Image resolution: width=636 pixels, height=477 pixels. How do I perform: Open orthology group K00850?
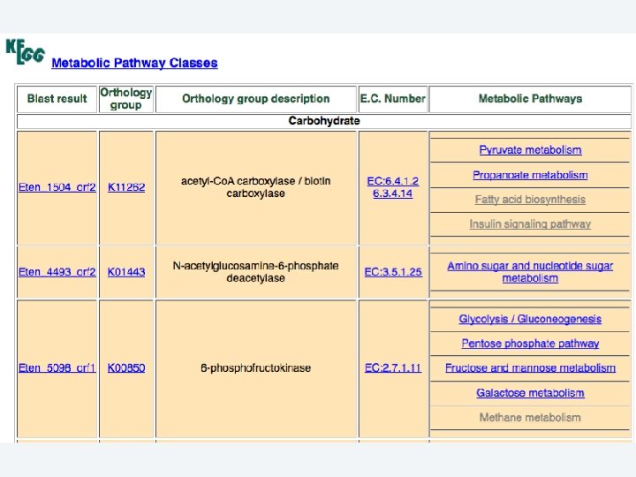tap(126, 367)
